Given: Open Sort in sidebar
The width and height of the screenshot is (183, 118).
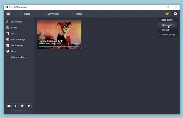Looking at the screenshot, I should click(11, 34).
